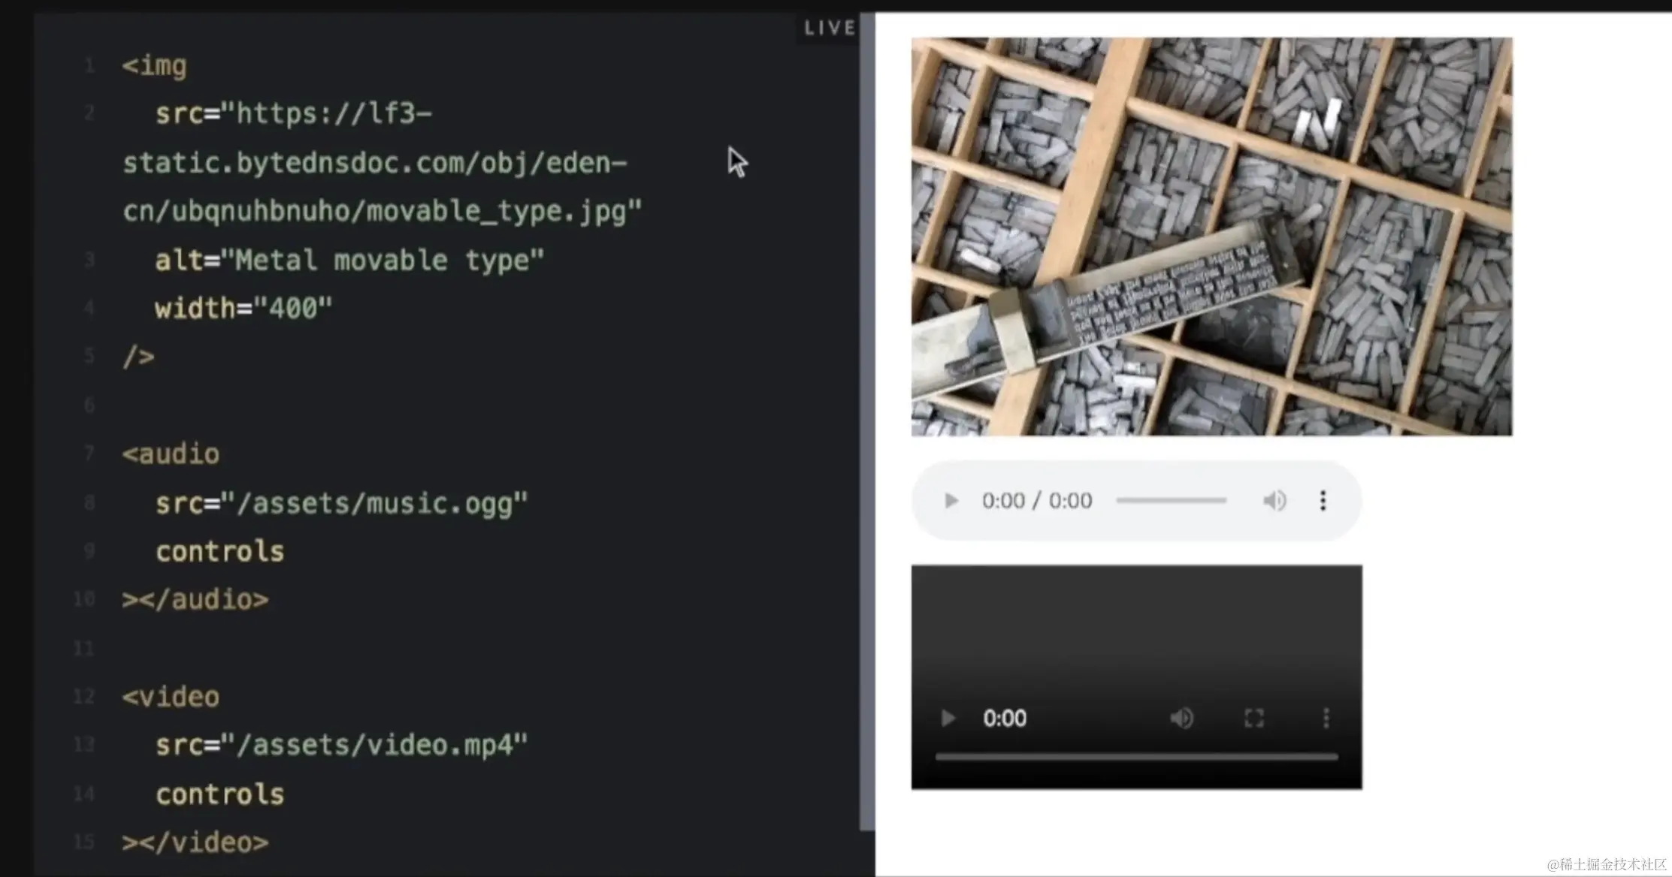
Task: Click the LIVE label above editor
Action: tap(829, 29)
